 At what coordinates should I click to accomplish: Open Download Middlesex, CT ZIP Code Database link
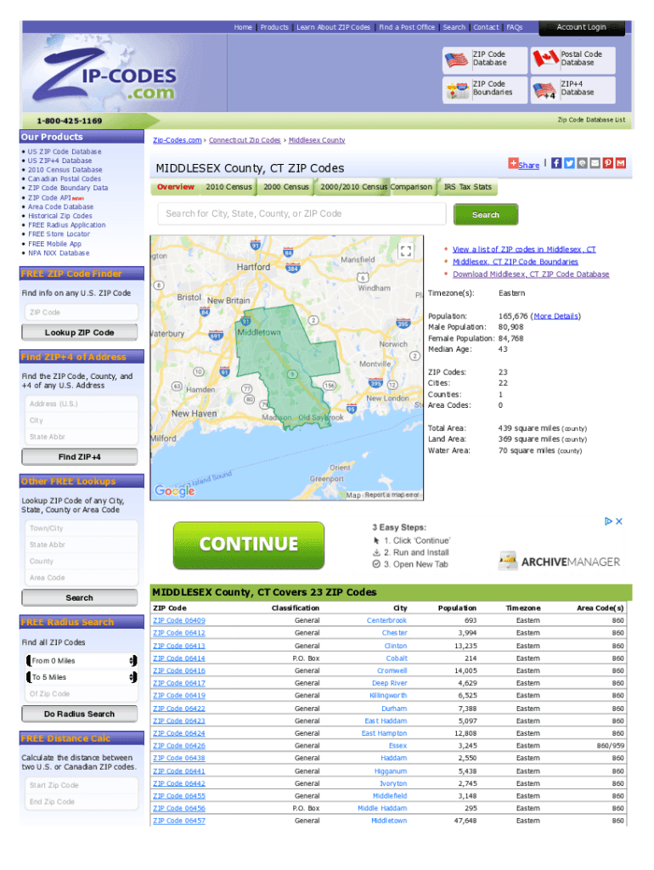(x=530, y=274)
